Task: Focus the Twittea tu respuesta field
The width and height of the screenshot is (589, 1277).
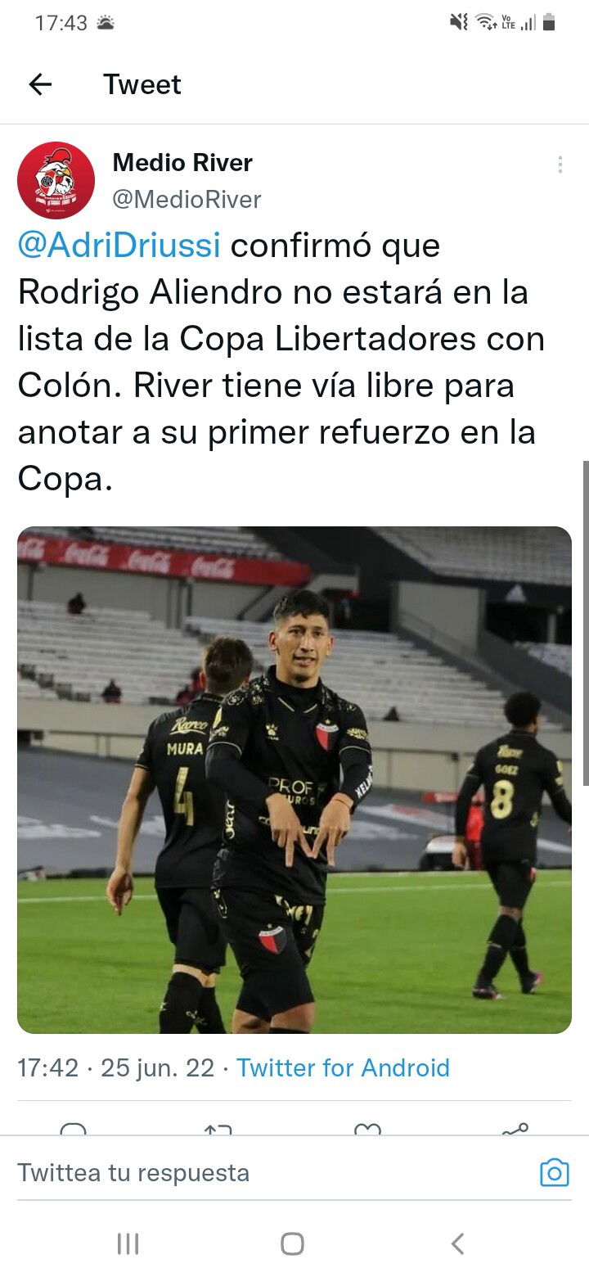Action: [270, 1172]
